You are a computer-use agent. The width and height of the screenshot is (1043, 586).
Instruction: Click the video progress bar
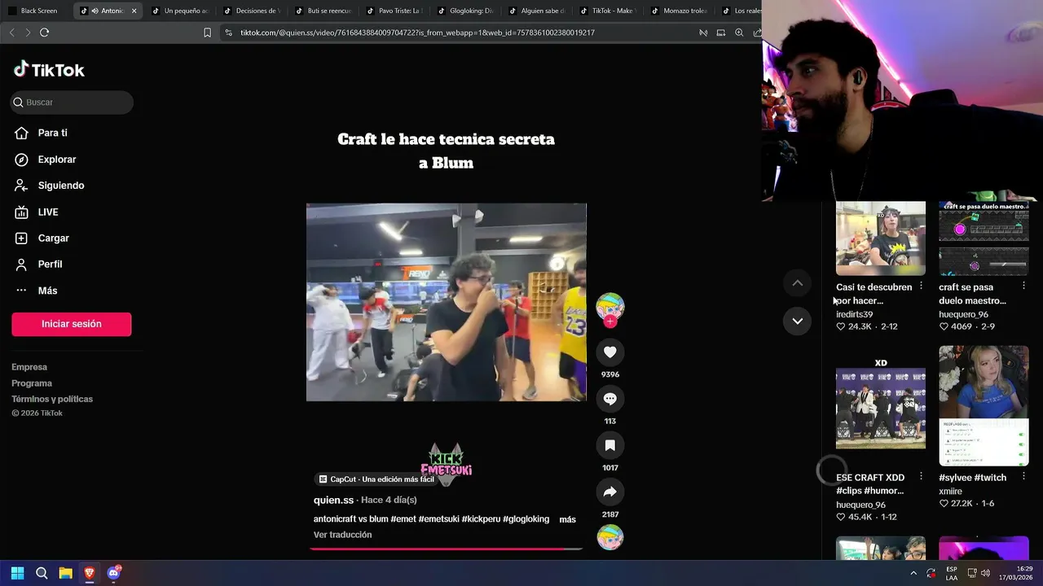446,549
